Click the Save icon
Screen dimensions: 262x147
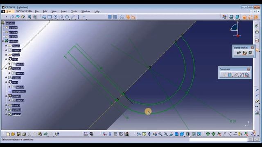[18, 134]
